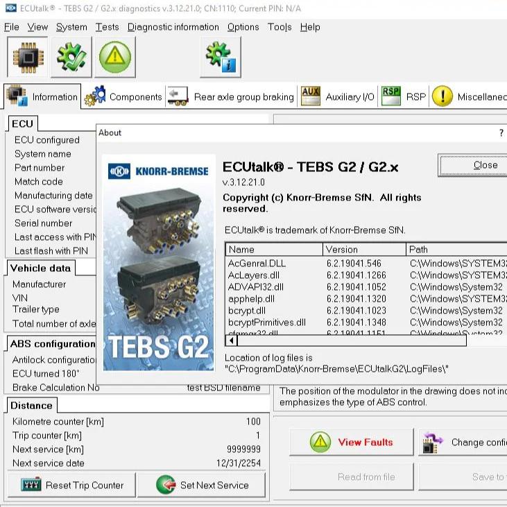Open the Tests menu
This screenshot has height=507, width=507.
point(107,27)
